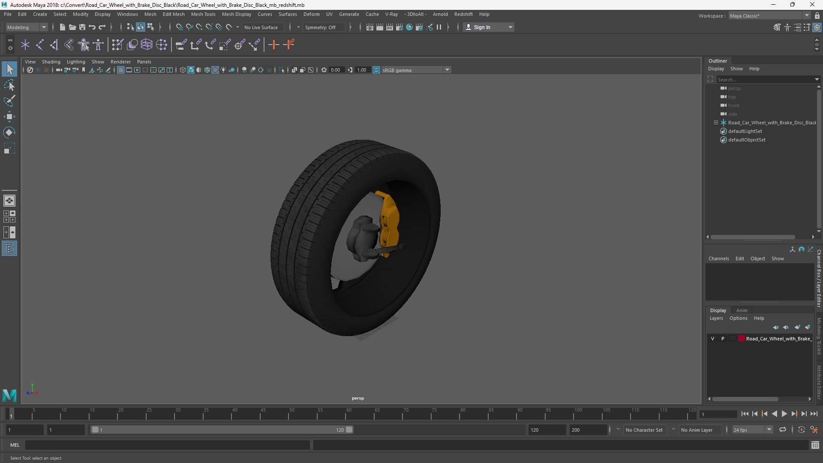Toggle the viewport grid display icon

[x=121, y=70]
